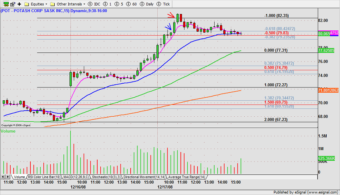Select the IDC symbol button

pyautogui.click(x=94, y=4)
